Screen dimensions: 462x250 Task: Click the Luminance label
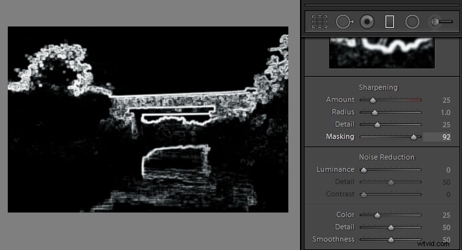[x=335, y=169]
